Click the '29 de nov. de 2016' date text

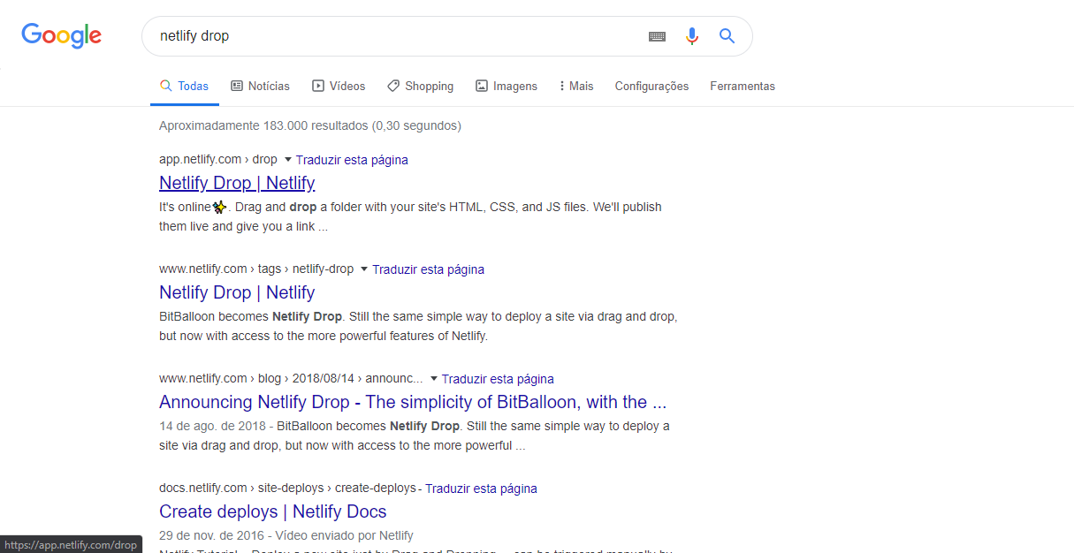point(213,535)
